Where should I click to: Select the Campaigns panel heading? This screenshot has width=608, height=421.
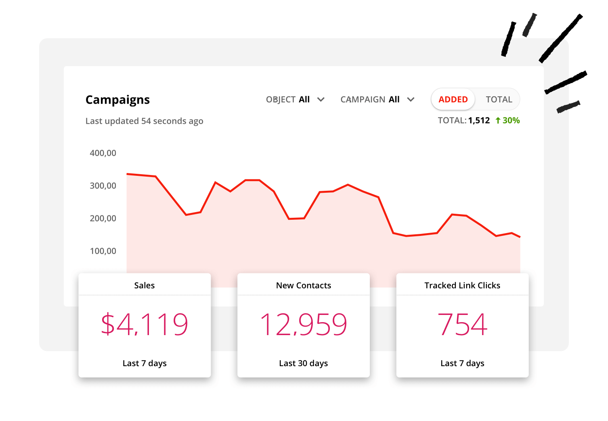[x=117, y=99]
